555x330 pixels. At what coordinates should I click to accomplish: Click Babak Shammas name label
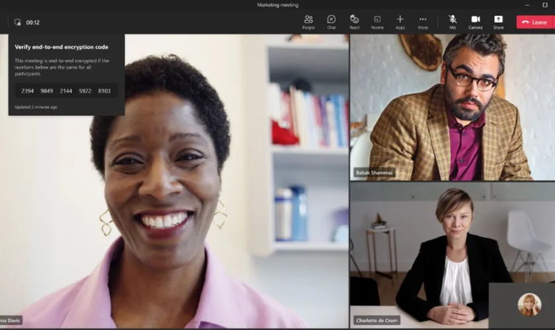pos(375,173)
